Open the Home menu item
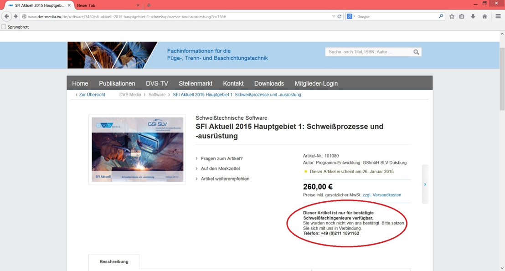 coord(80,83)
